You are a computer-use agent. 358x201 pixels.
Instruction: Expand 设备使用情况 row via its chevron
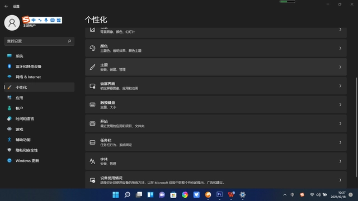pyautogui.click(x=340, y=180)
